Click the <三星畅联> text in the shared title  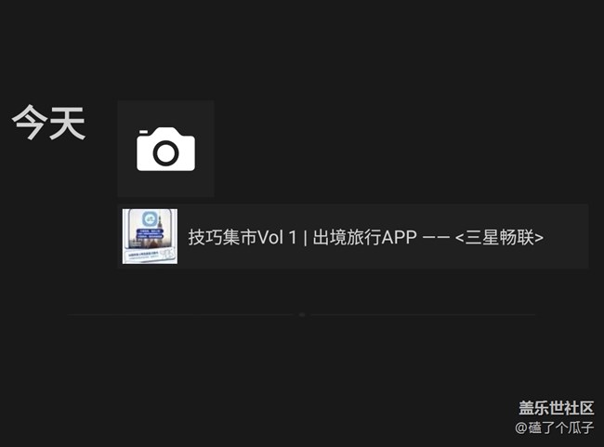coord(499,237)
